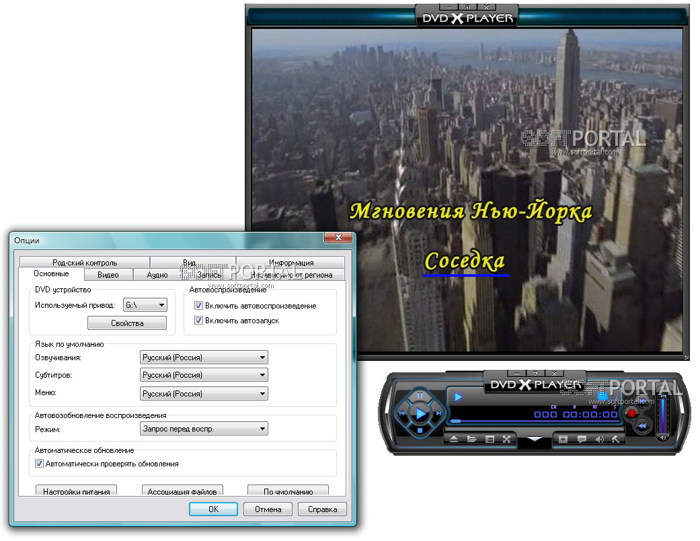The height and width of the screenshot is (541, 700).
Task: Restore the video window with its middle title button
Action: pyautogui.click(x=467, y=7)
